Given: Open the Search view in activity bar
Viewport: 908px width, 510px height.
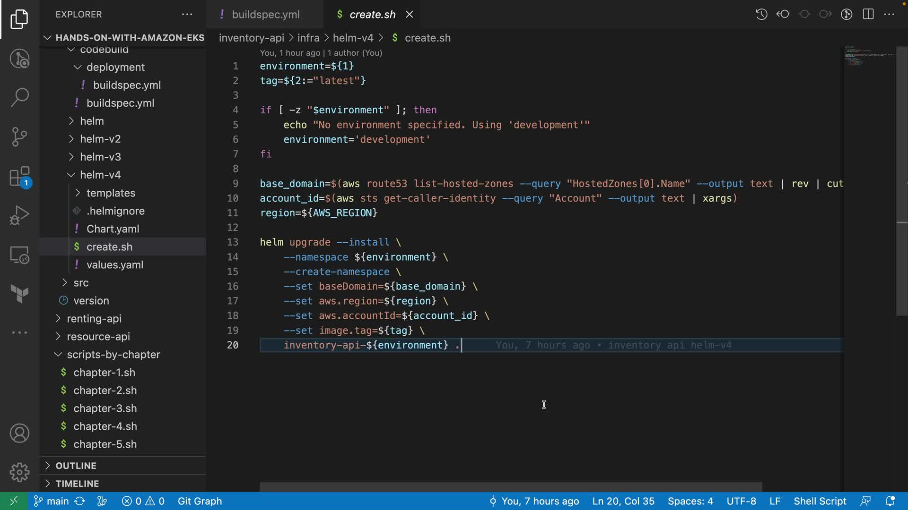Looking at the screenshot, I should pyautogui.click(x=19, y=98).
